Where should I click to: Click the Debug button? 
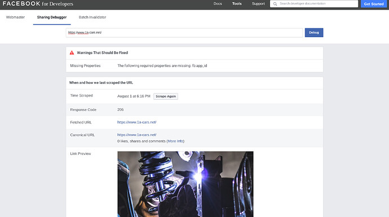point(314,33)
